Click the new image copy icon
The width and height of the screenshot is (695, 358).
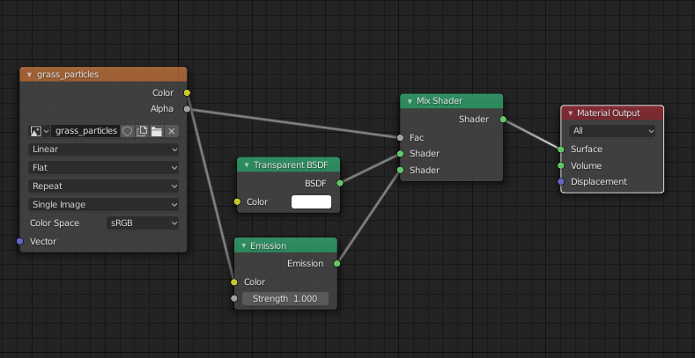pos(142,131)
